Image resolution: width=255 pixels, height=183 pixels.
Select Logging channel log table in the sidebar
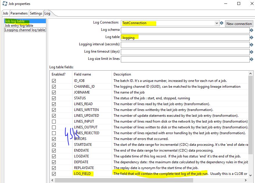click(x=25, y=30)
